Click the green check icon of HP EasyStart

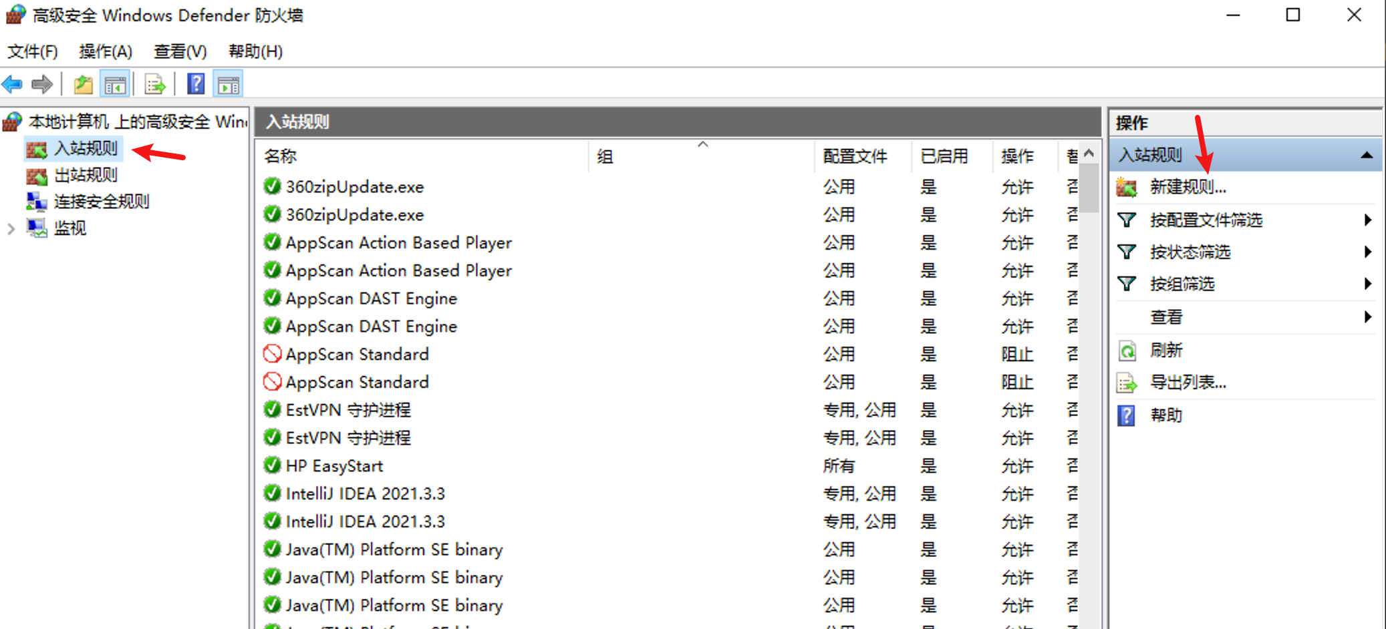[272, 465]
